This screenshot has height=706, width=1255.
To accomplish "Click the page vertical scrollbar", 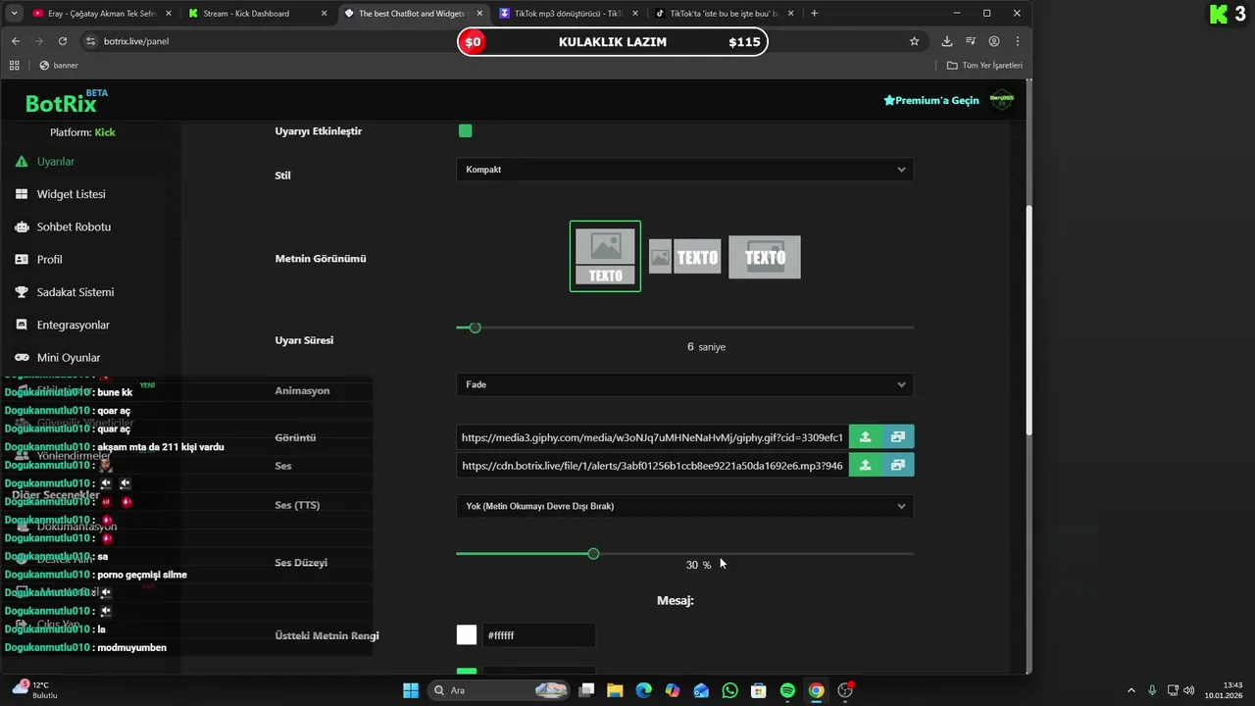I will point(1029,320).
